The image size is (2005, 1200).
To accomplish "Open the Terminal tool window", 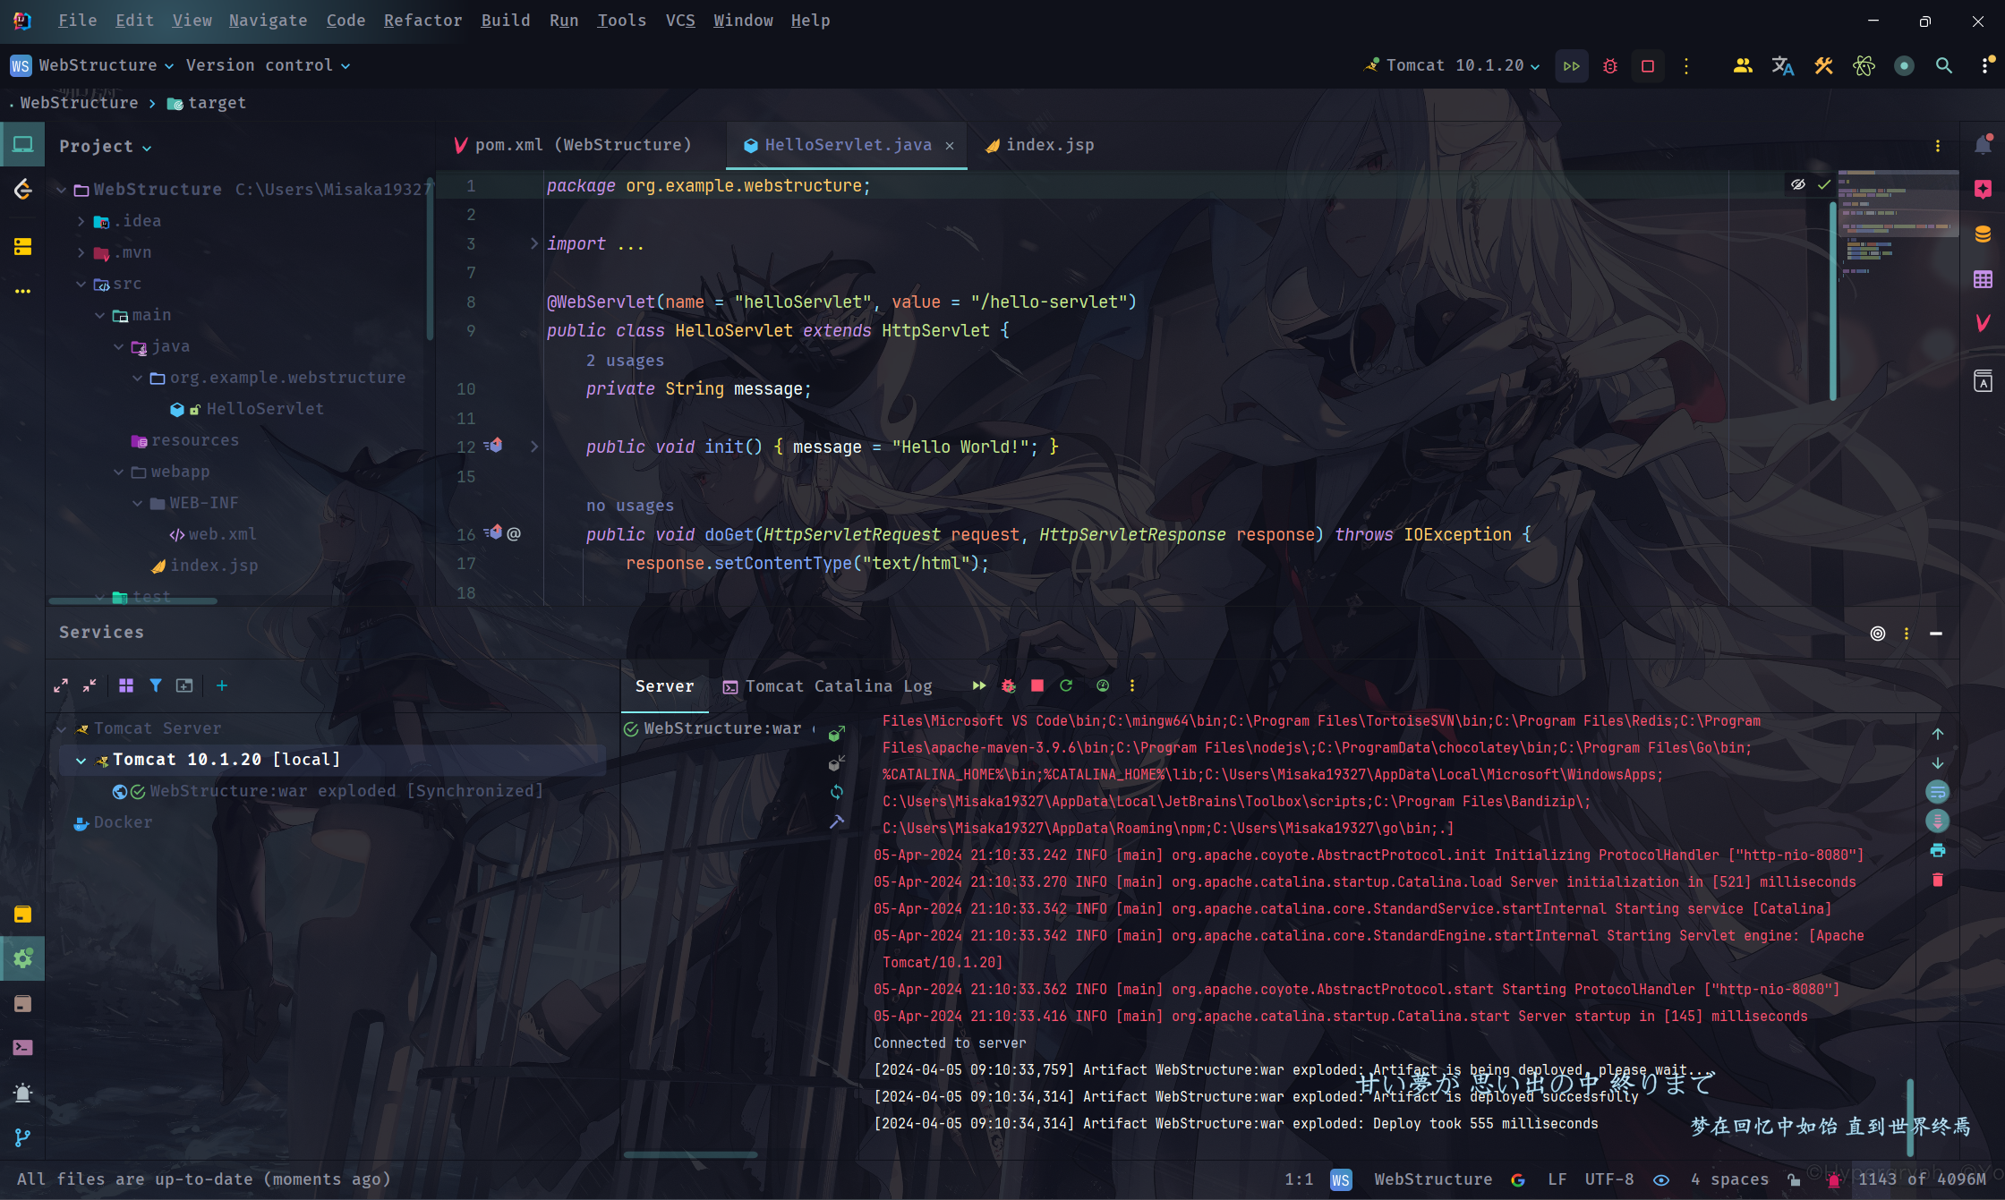I will tap(22, 1047).
